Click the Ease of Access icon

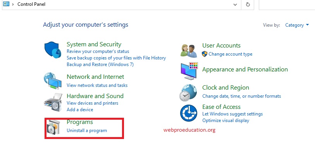pyautogui.click(x=189, y=113)
